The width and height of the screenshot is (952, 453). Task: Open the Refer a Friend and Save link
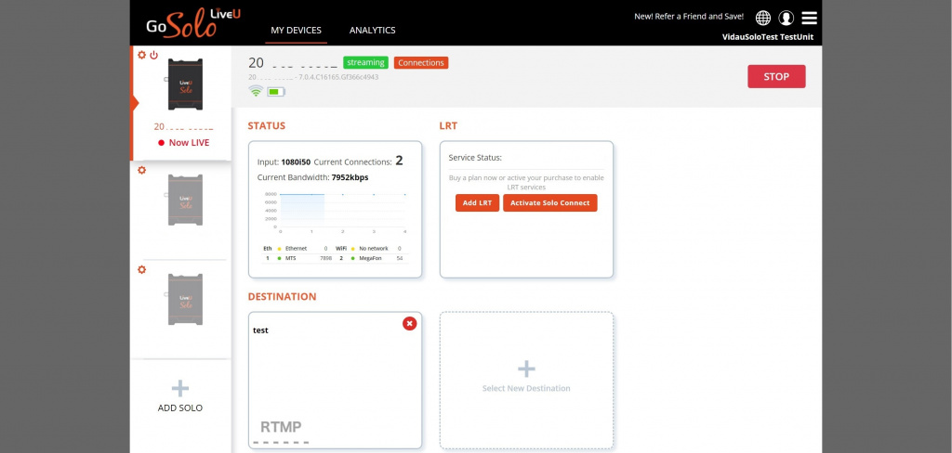[689, 17]
